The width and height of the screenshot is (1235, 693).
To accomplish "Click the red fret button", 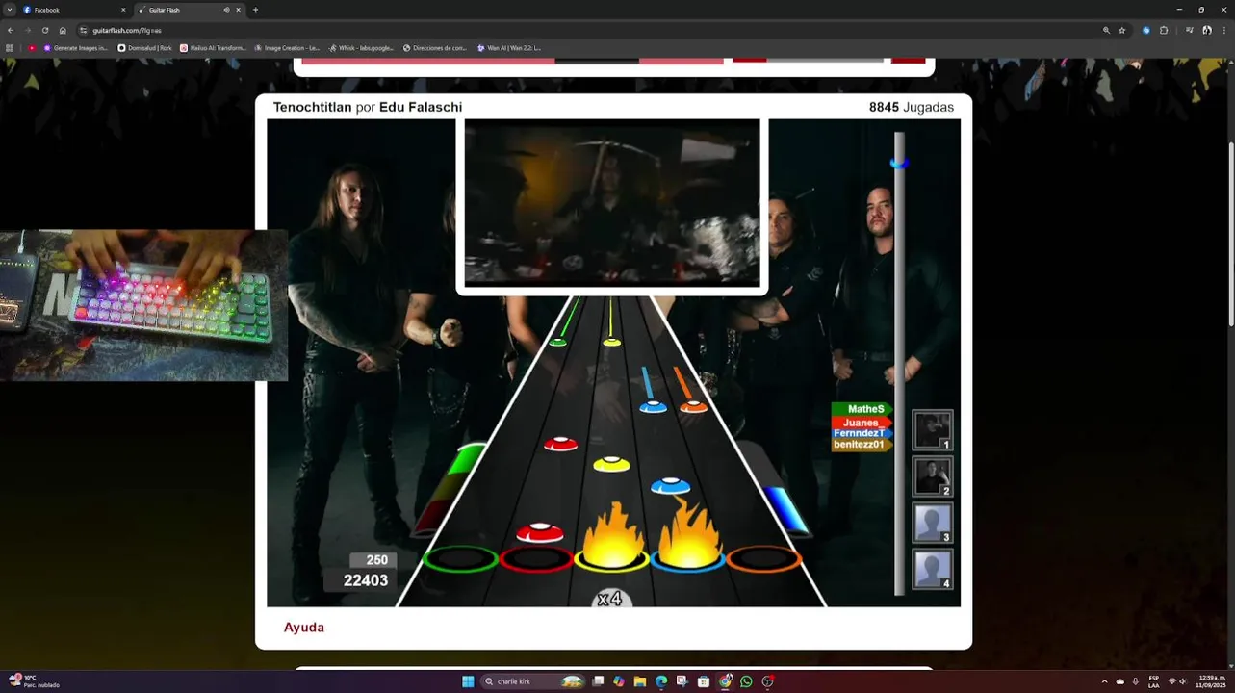I will (536, 559).
